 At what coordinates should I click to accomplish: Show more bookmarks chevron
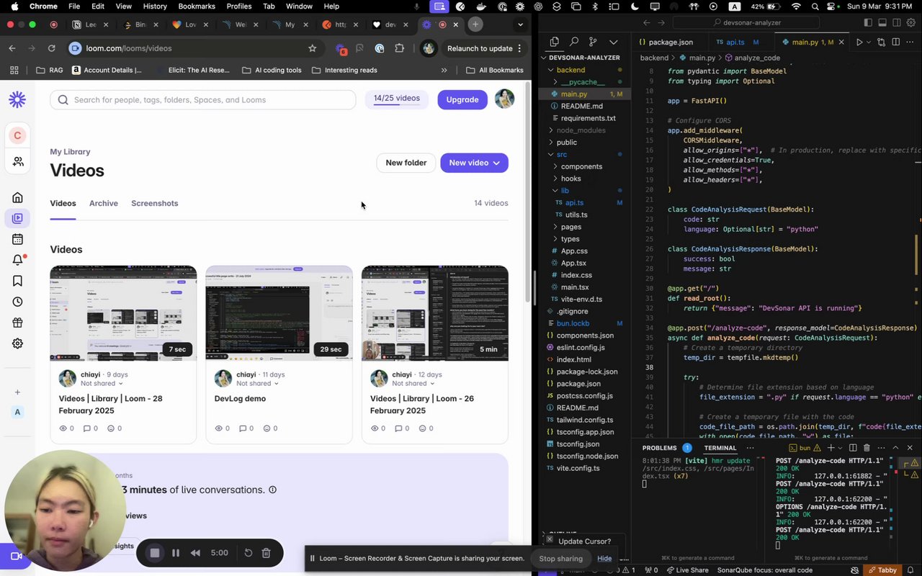pos(444,70)
